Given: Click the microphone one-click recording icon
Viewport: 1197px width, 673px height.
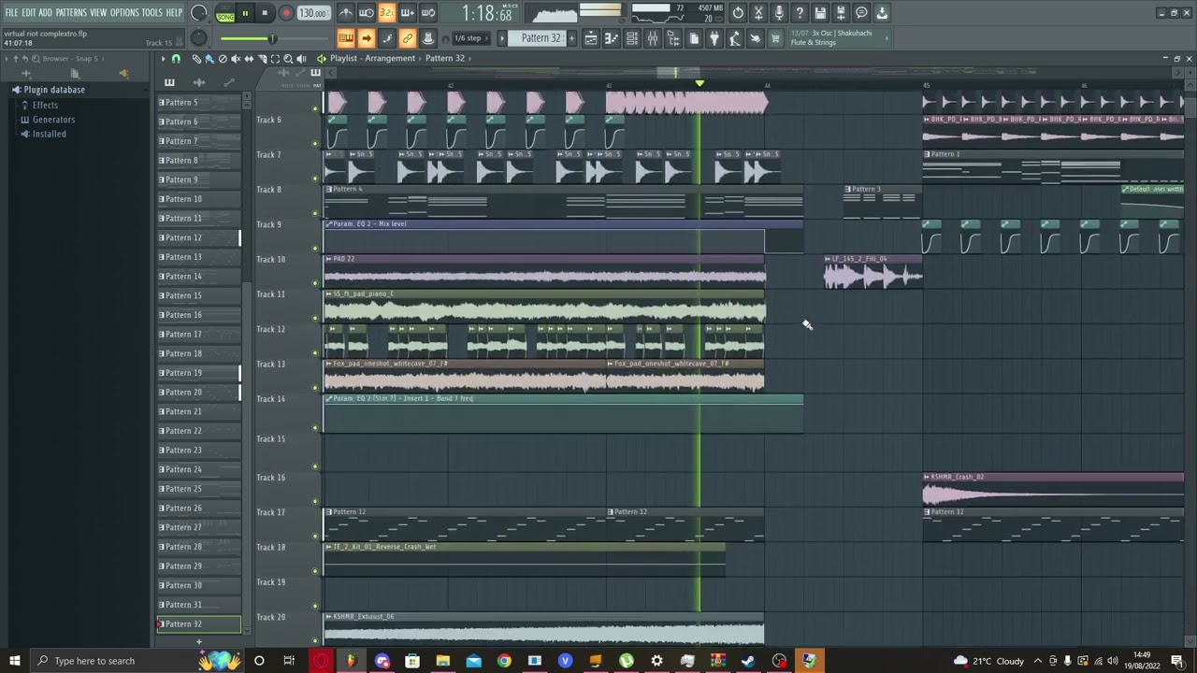Looking at the screenshot, I should 779,13.
